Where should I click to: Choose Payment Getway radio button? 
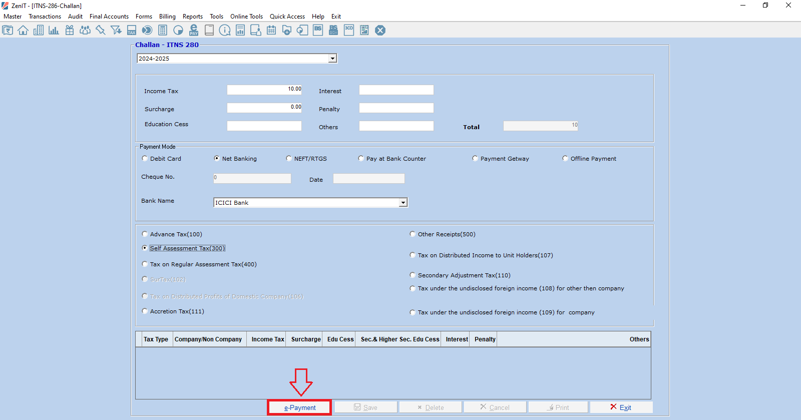pos(475,158)
